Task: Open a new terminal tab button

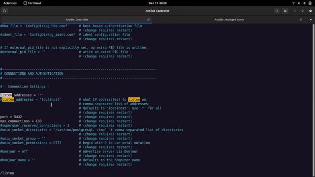Action: [4, 11]
